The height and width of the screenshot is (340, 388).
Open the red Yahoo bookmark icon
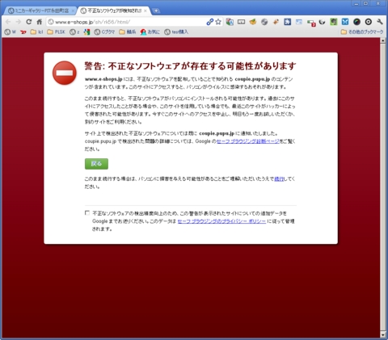pos(23,32)
